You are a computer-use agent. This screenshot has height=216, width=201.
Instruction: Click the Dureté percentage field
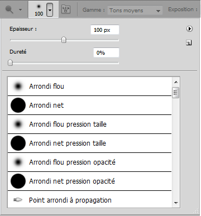[106, 52]
